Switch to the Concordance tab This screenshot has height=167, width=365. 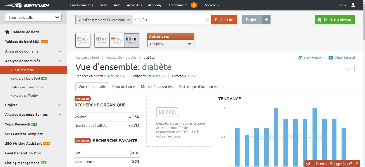pyautogui.click(x=124, y=87)
